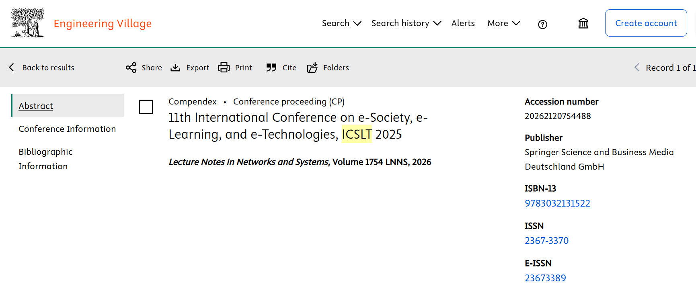
Task: Click the Print label text
Action: pyautogui.click(x=244, y=68)
